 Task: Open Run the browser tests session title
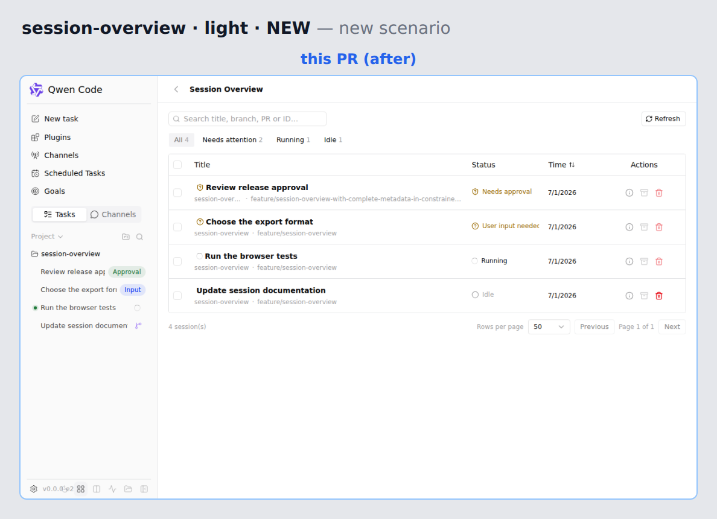(x=250, y=256)
